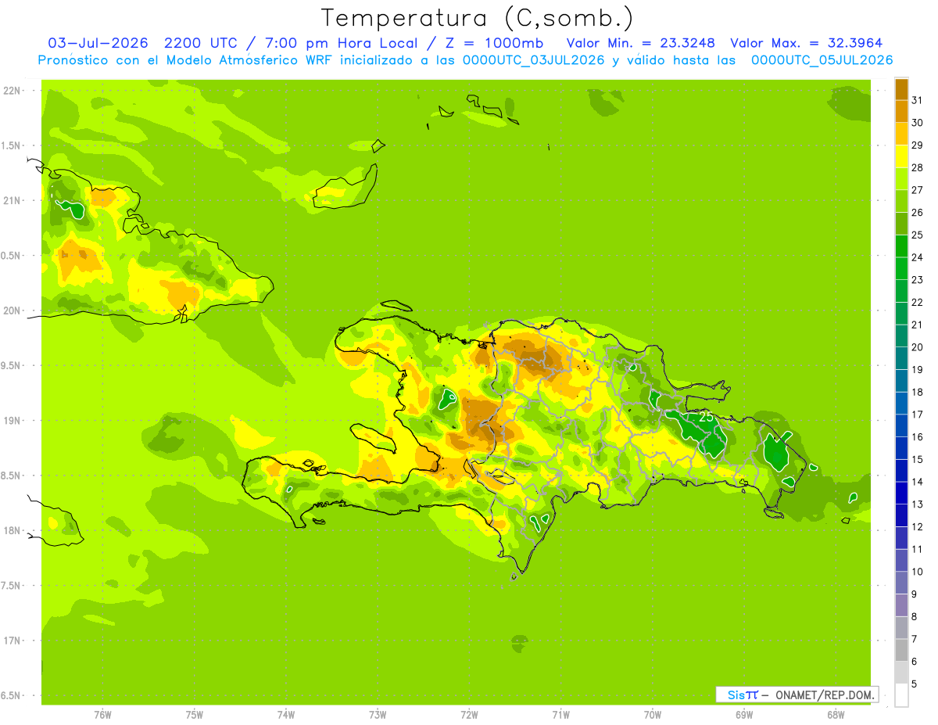Click the color bar label "24"

click(x=918, y=257)
